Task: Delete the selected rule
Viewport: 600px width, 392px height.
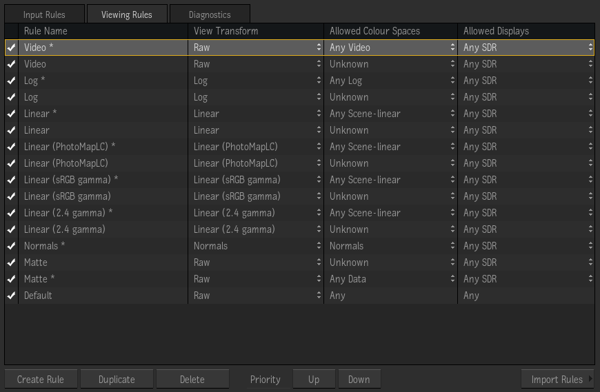Action: tap(192, 380)
